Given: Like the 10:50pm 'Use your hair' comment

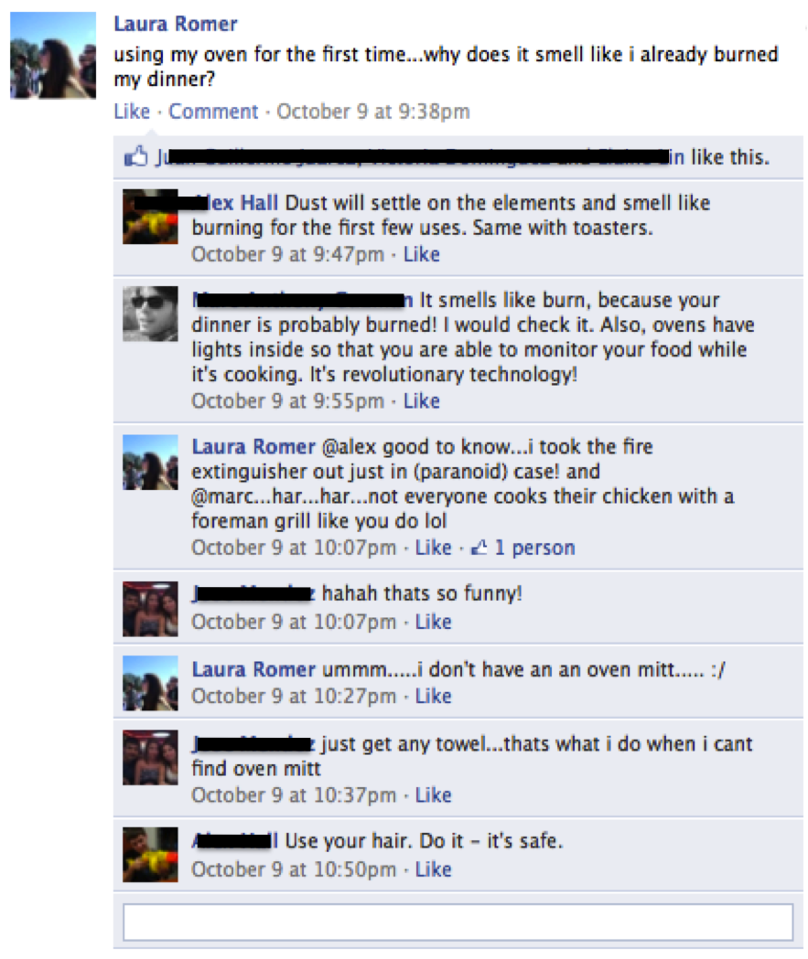Looking at the screenshot, I should tap(434, 869).
